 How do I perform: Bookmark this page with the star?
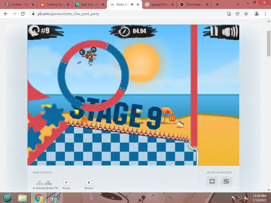click(x=246, y=14)
